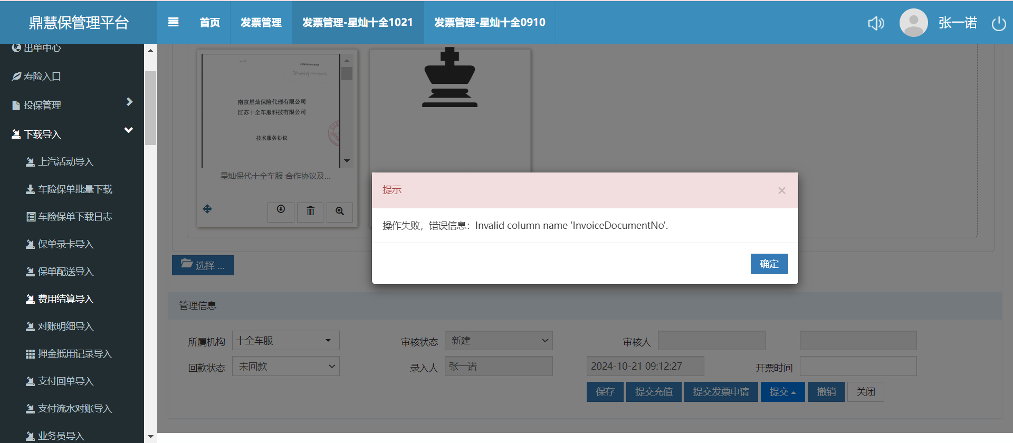1013x443 pixels.
Task: Click the 鼎慧保管理平台 logo title
Action: 79,23
